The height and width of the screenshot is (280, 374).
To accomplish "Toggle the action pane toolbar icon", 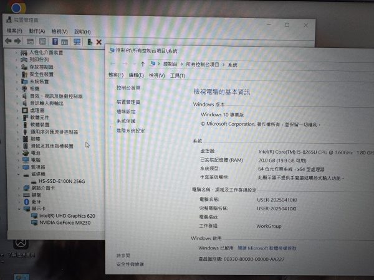I will coord(64,42).
